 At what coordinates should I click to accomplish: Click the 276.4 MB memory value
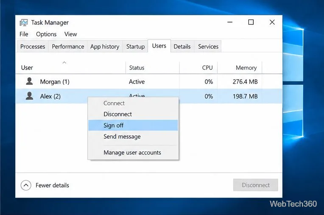(x=245, y=81)
